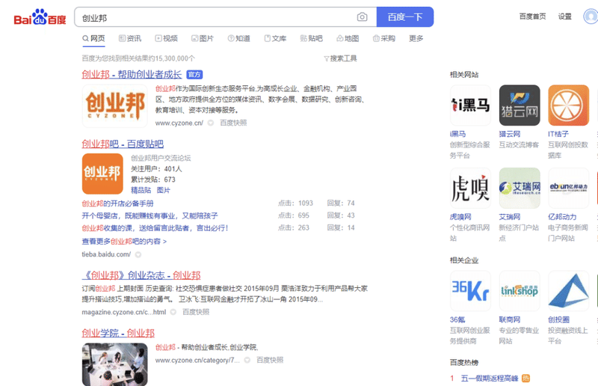
Task: Open result 创业邦 - 帮助创业者成长
Action: click(x=132, y=75)
